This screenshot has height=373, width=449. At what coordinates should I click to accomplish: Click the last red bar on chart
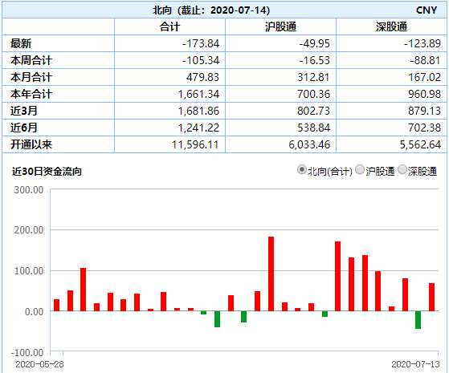pyautogui.click(x=431, y=298)
